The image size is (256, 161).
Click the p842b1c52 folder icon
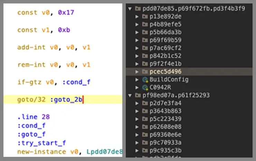pyautogui.click(x=145, y=56)
